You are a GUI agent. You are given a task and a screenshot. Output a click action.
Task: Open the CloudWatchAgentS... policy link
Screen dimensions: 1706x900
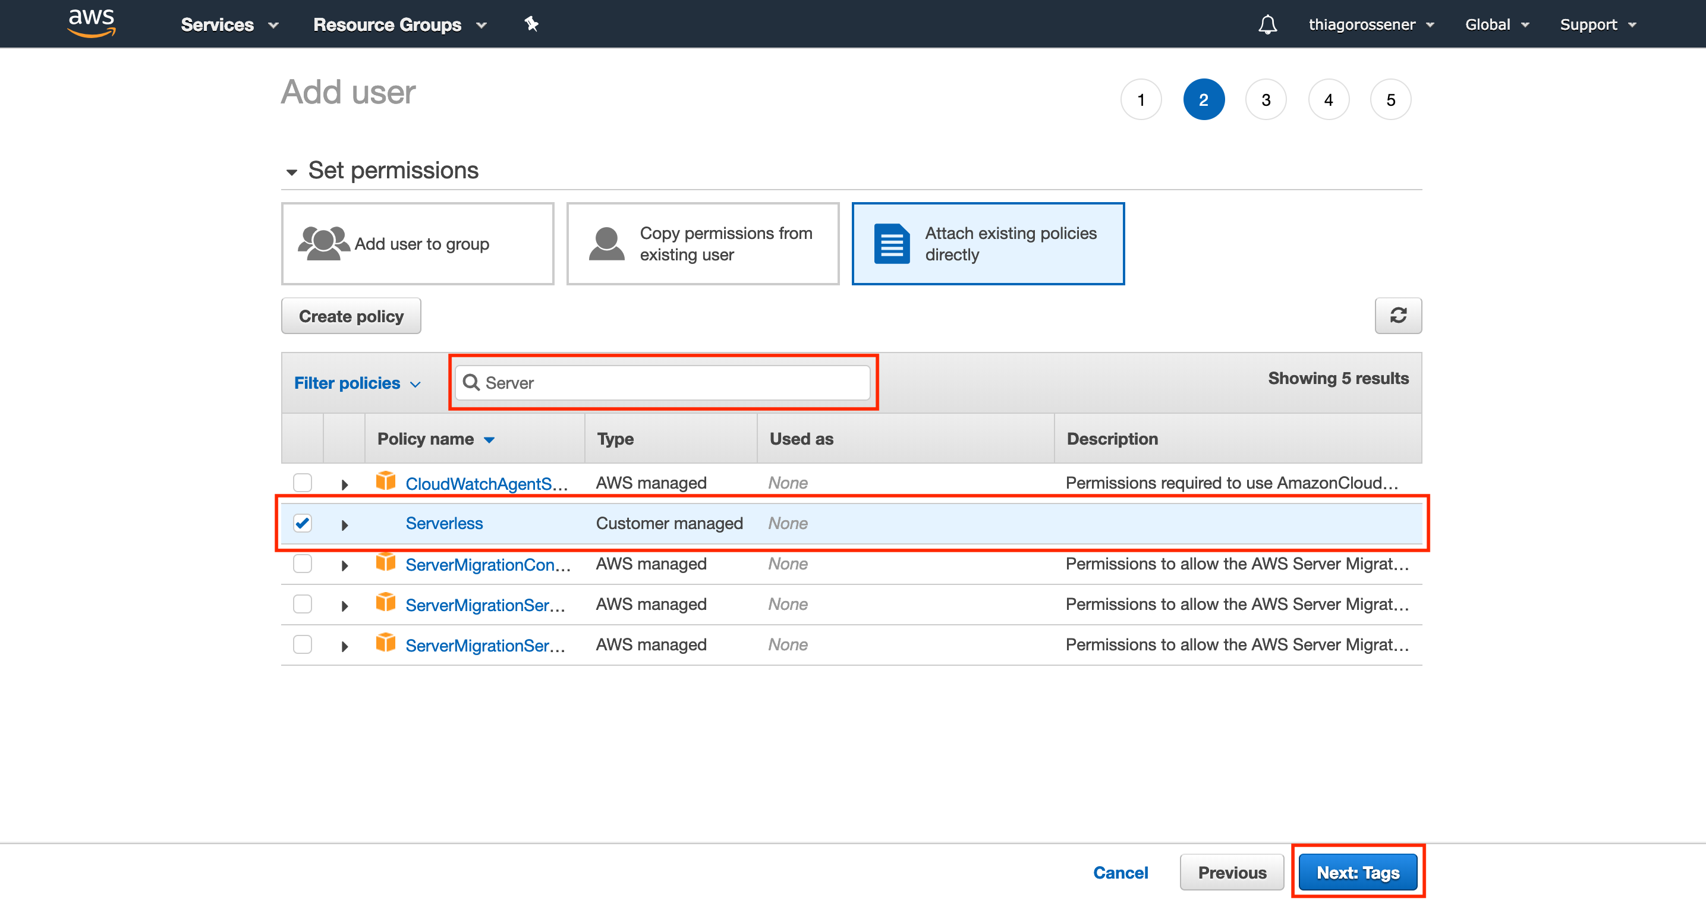[487, 483]
